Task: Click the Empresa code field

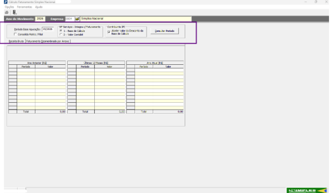Action: point(70,19)
